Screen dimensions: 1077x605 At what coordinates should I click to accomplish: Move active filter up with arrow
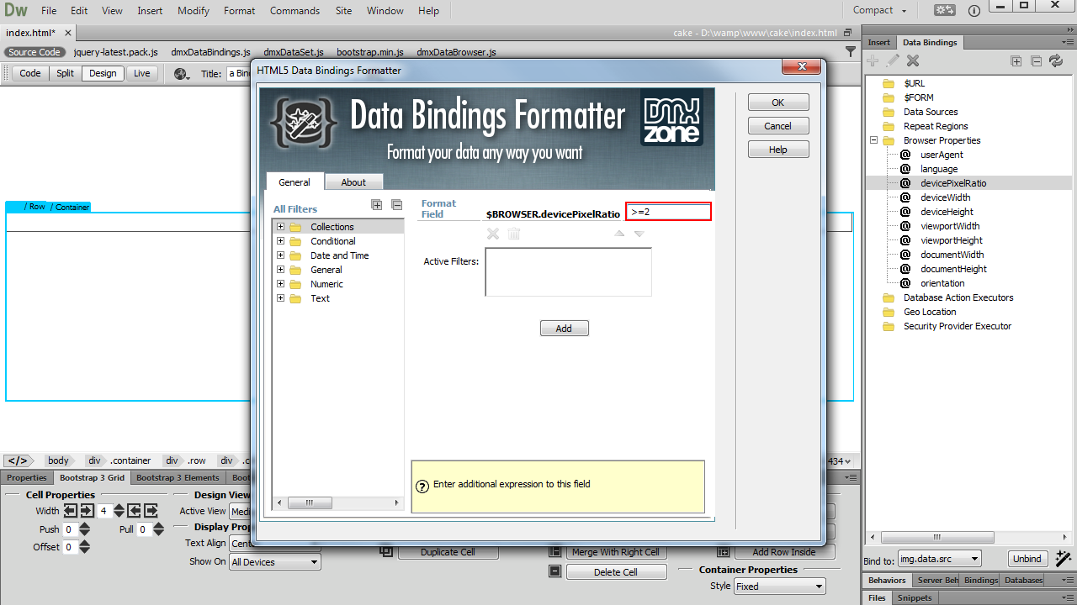click(x=620, y=234)
